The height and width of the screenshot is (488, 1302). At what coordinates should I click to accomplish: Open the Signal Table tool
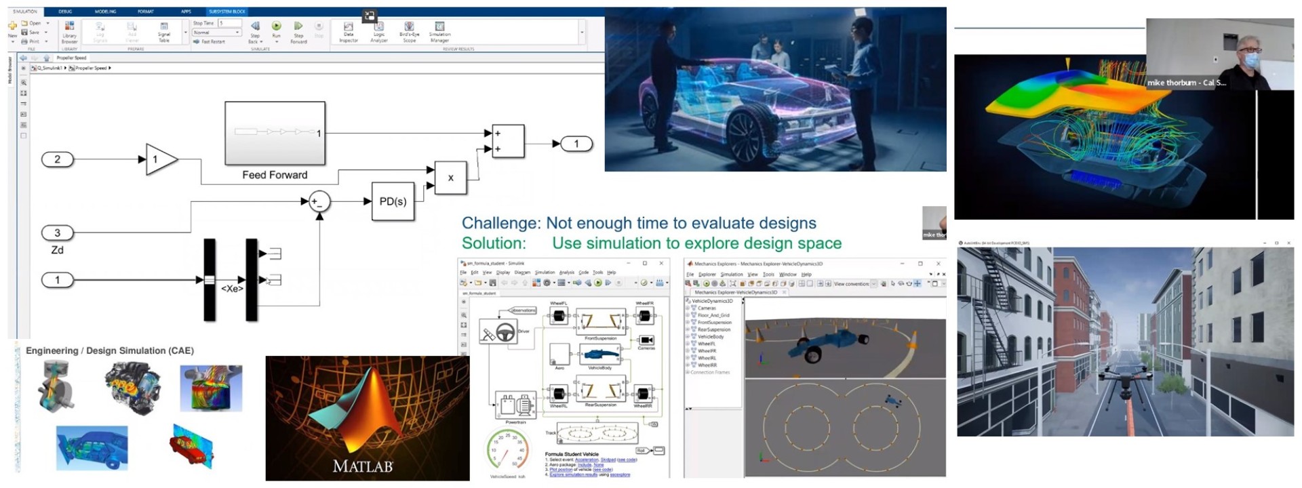point(164,31)
